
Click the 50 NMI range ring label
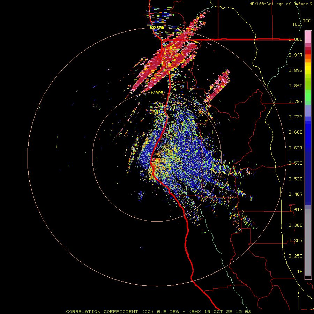pos(157,92)
